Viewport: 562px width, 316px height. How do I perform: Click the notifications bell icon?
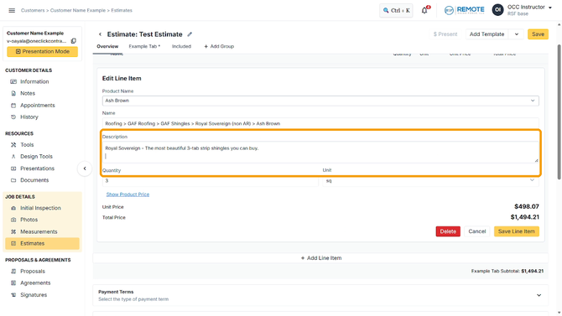(424, 10)
